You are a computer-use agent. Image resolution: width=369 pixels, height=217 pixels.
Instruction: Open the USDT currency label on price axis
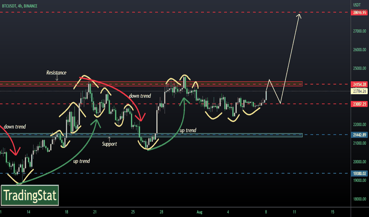(357, 5)
